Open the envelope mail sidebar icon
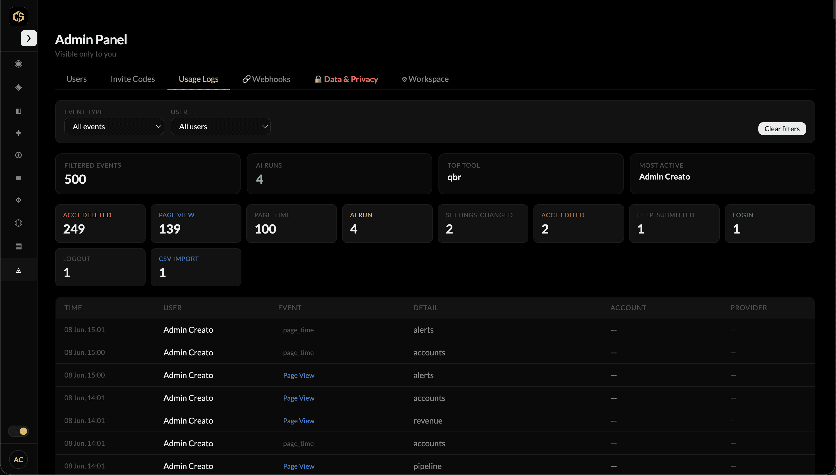The image size is (836, 475). pyautogui.click(x=18, y=178)
